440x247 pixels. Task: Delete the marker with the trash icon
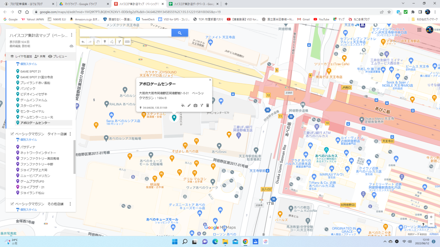(208, 105)
